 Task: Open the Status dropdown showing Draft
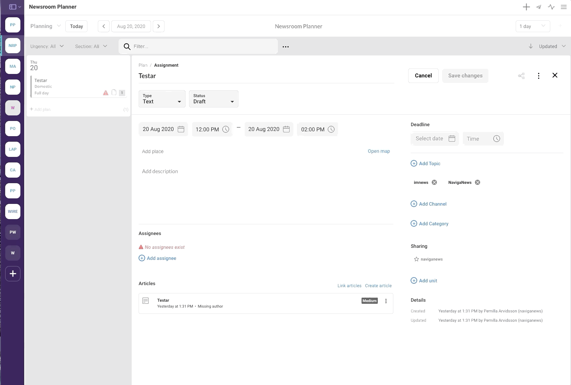pos(213,99)
